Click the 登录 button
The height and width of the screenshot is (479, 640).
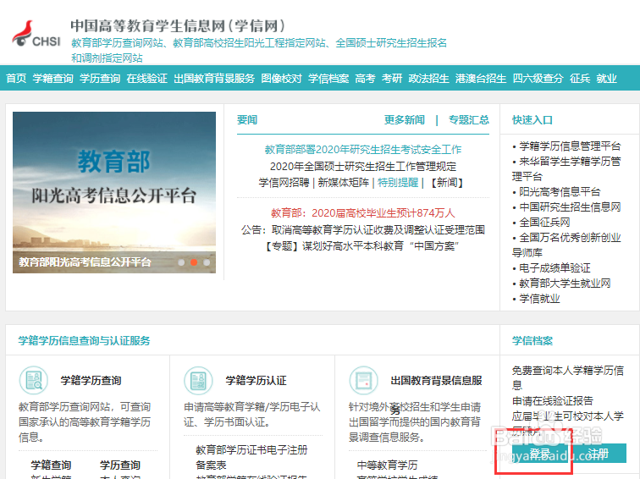pos(539,453)
